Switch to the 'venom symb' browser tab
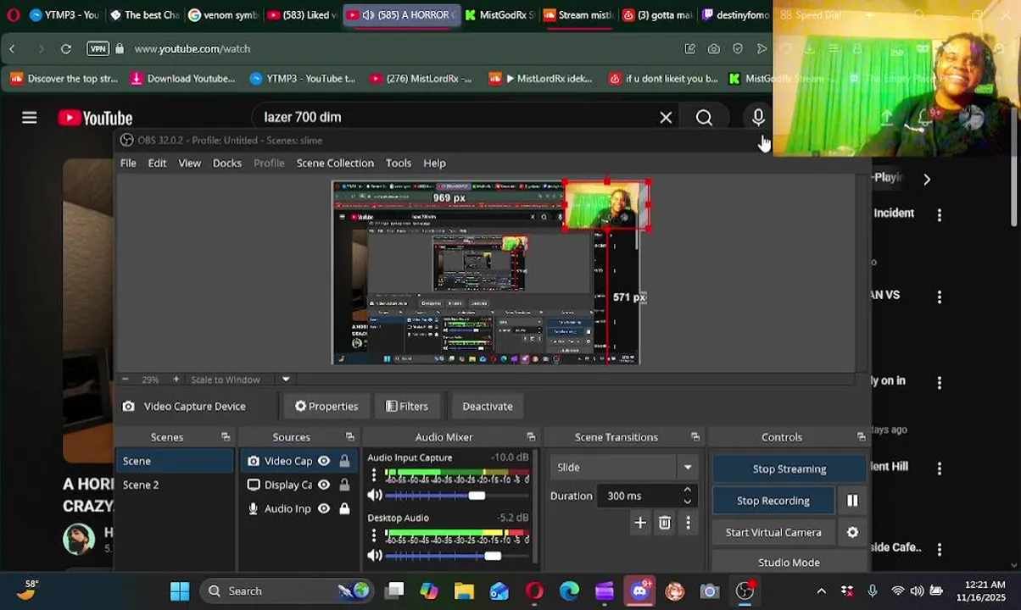The image size is (1021, 610). click(225, 14)
